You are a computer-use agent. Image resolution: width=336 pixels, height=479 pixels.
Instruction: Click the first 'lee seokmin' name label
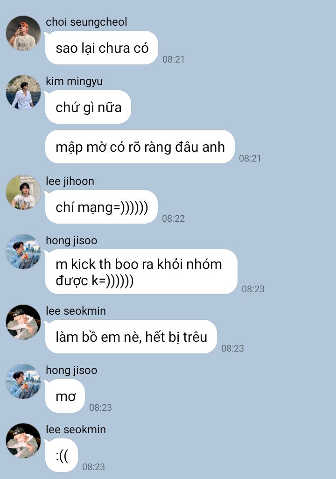(x=76, y=311)
